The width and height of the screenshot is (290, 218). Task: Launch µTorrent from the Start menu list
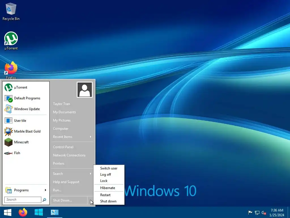tap(25, 87)
